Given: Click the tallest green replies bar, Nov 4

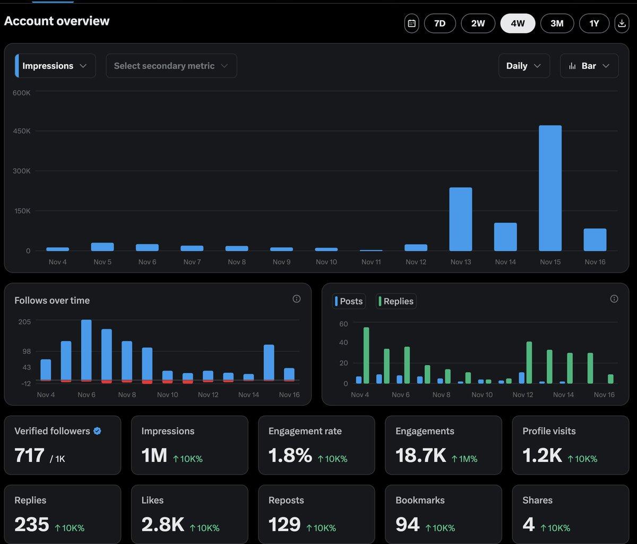Looking at the screenshot, I should point(366,355).
